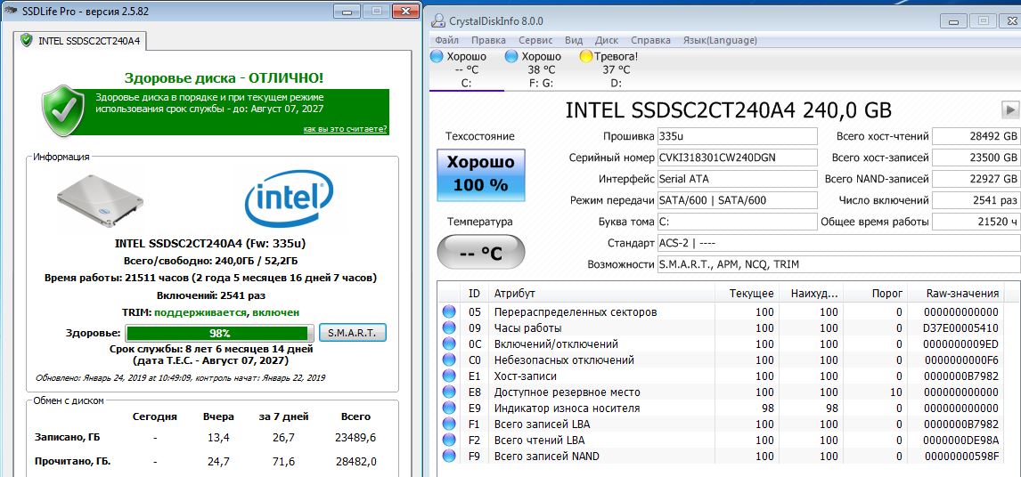Screen dimensions: 1021x477
Task: Select the 'Доступное резервное место' attribute row
Action: [x=721, y=392]
